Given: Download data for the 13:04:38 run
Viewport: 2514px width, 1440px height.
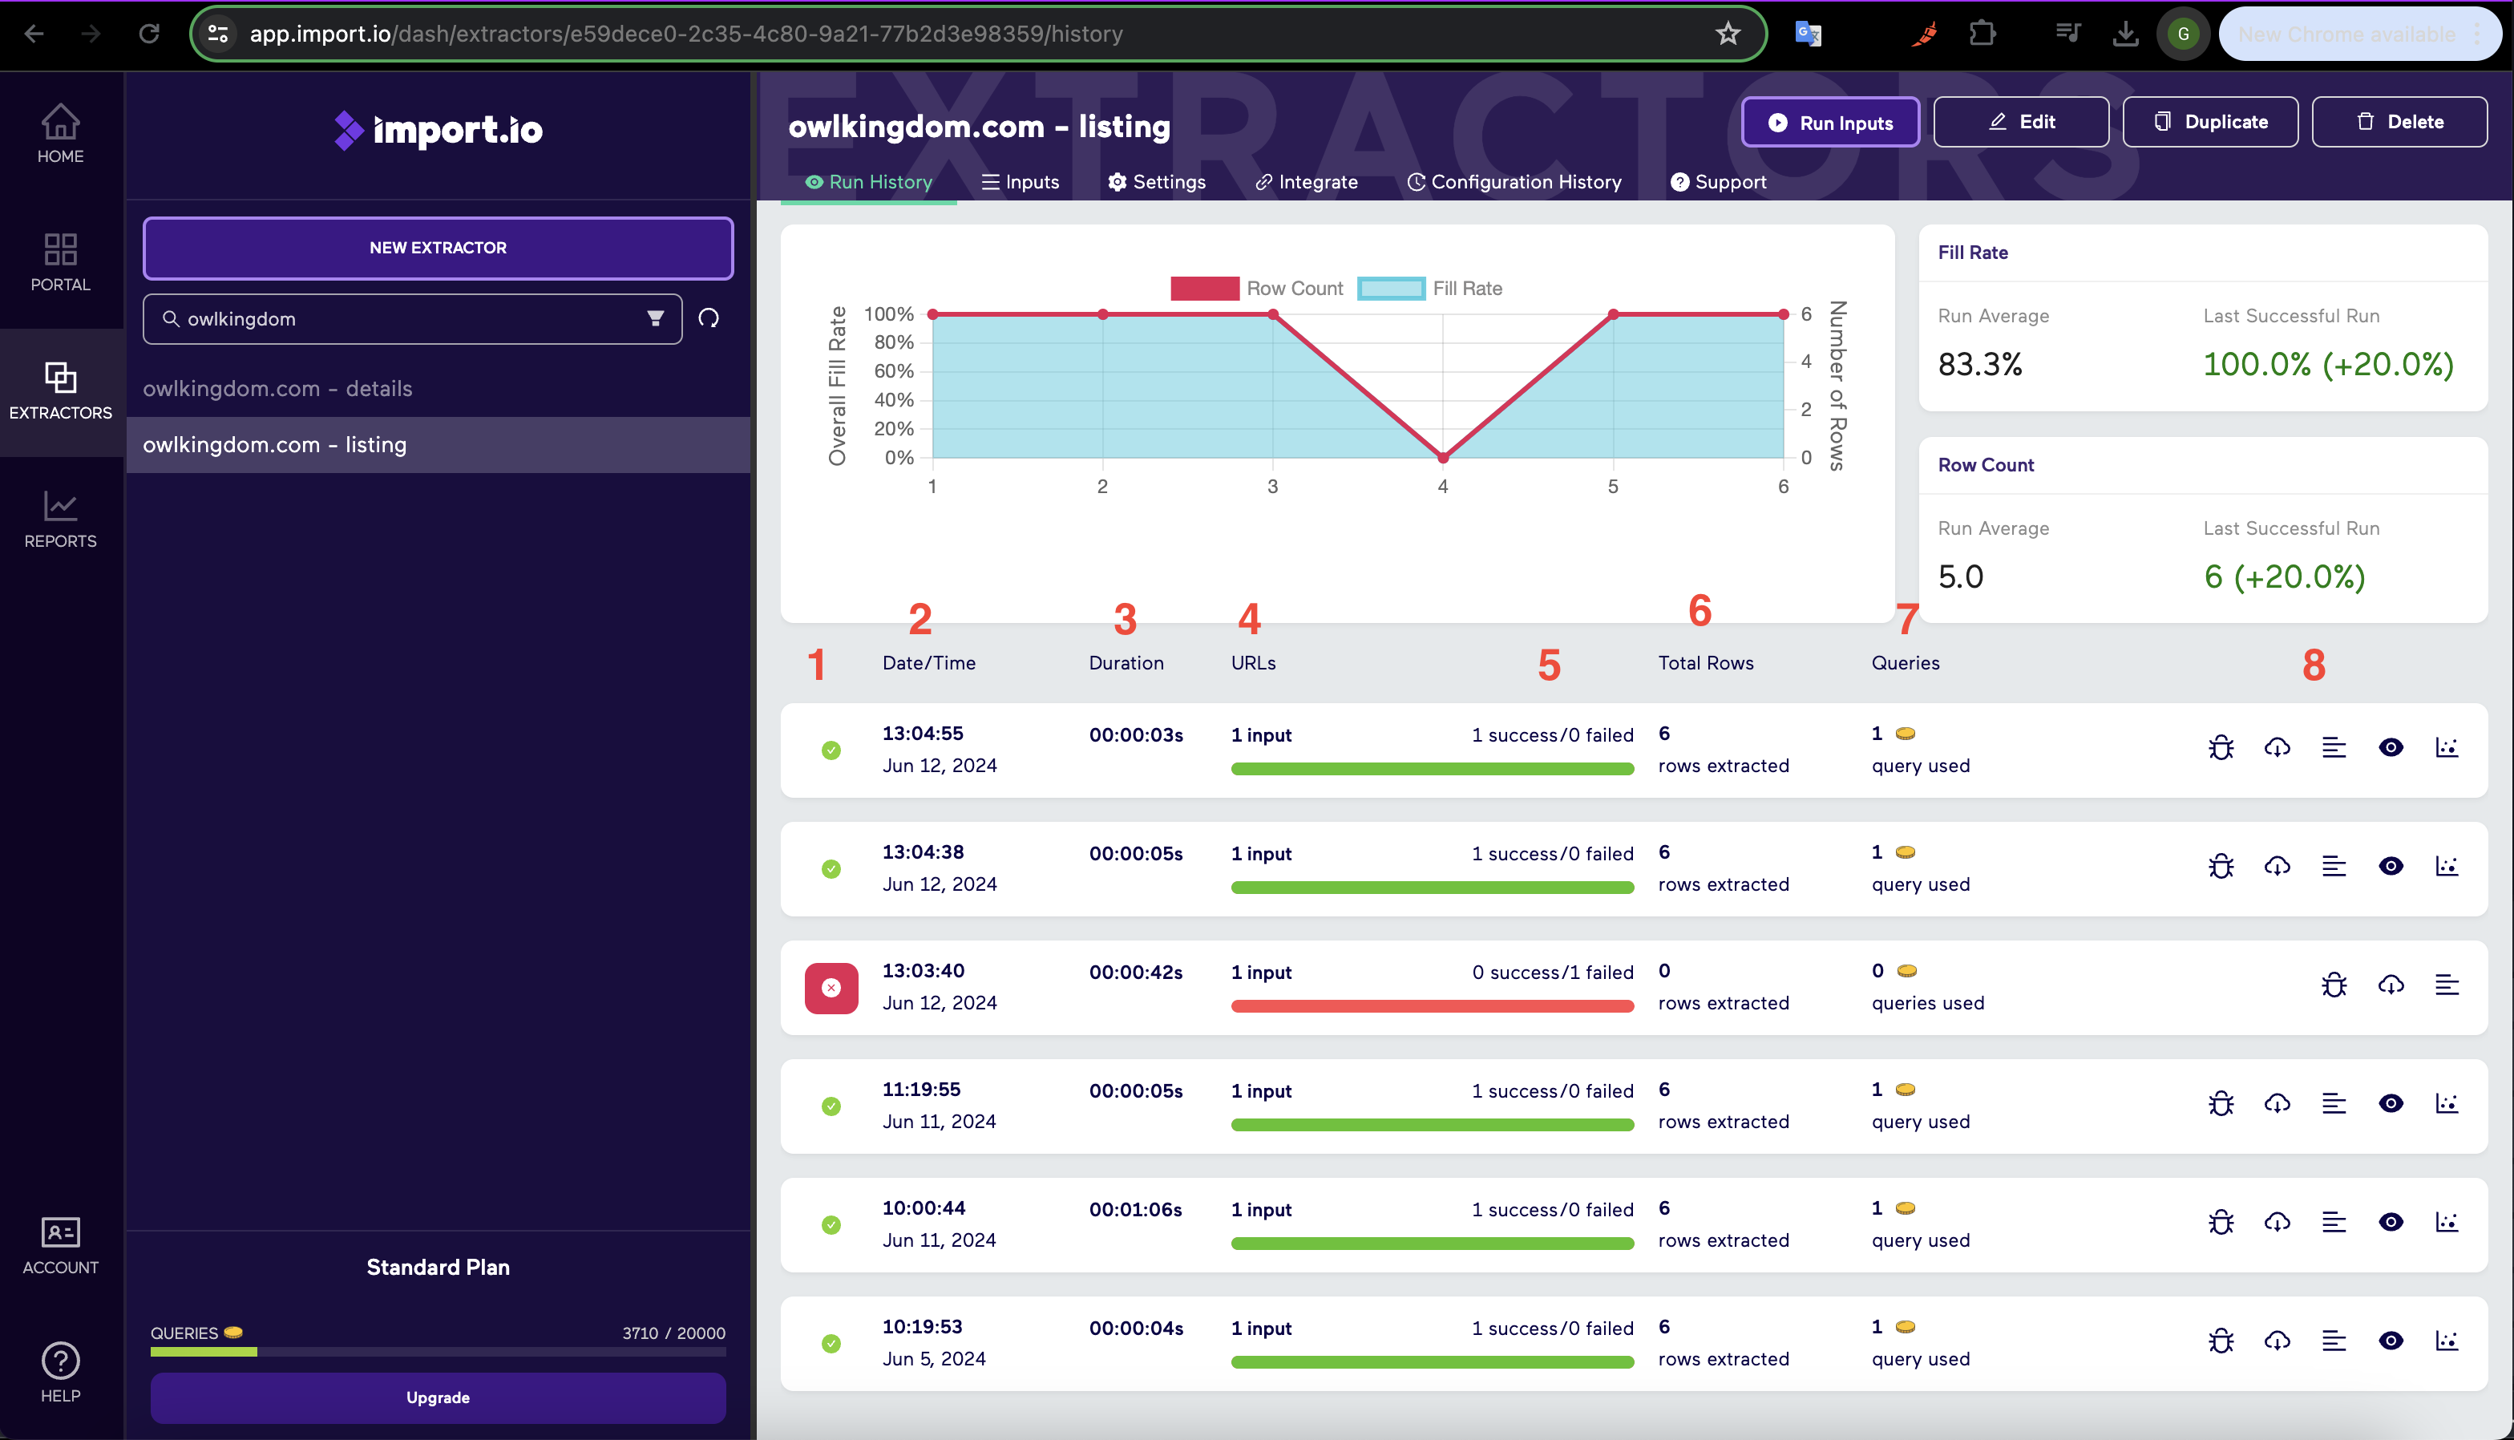Looking at the screenshot, I should pos(2277,867).
